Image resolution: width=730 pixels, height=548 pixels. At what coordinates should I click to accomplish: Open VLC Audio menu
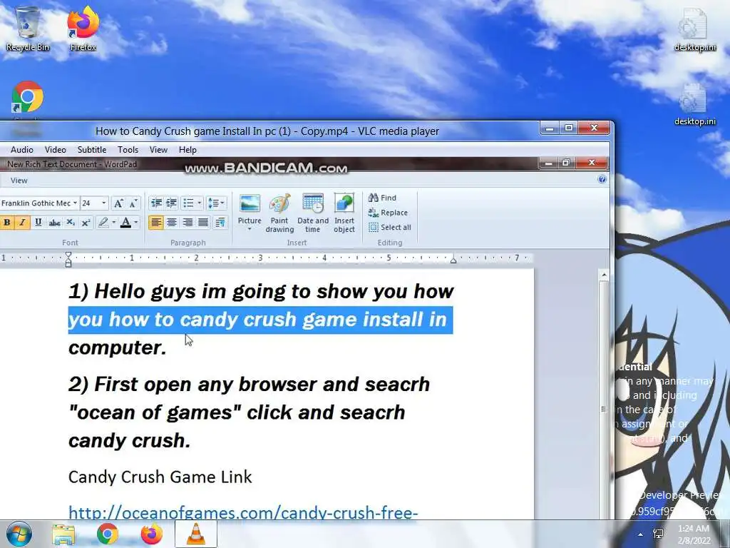(x=22, y=150)
